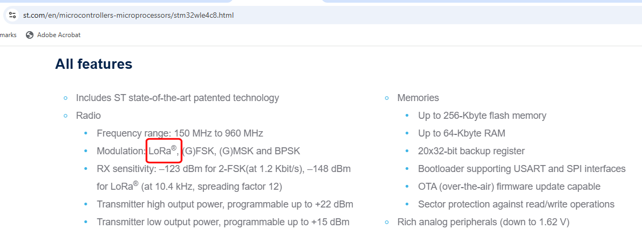This screenshot has width=642, height=229.
Task: Focus the st.com URL address field
Action: coord(128,15)
